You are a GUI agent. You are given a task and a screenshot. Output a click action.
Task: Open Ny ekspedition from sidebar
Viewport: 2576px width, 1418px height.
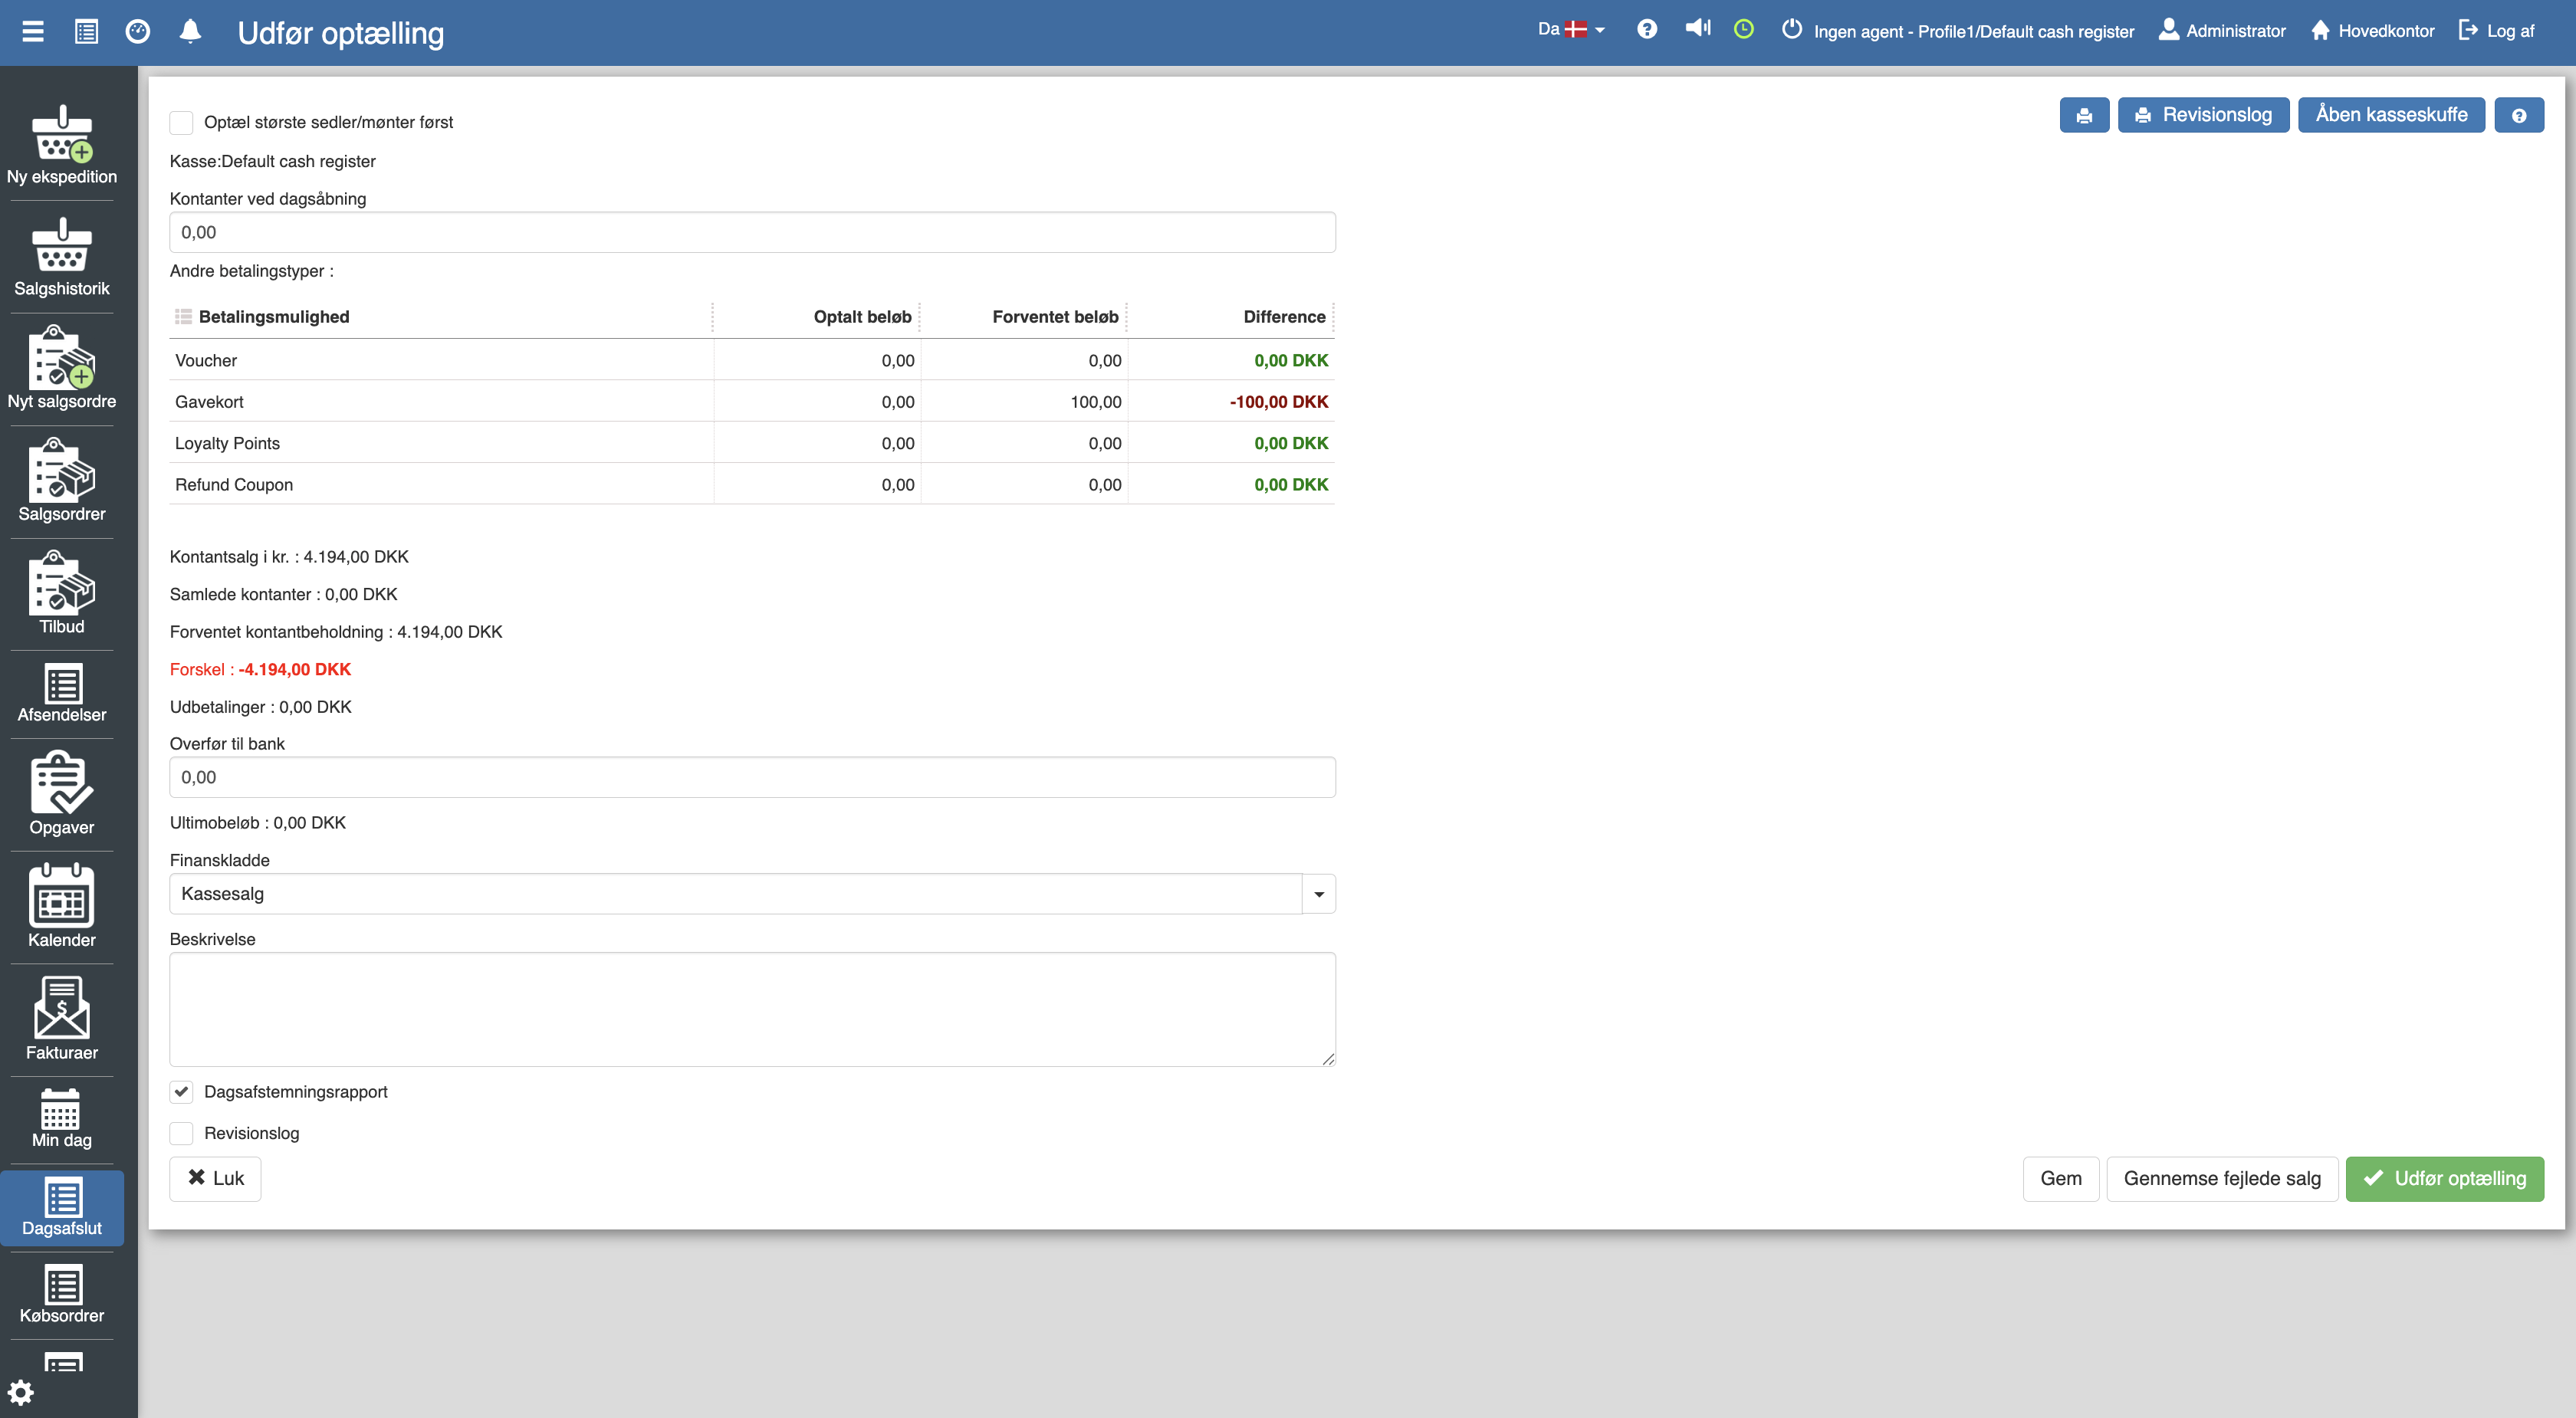pyautogui.click(x=62, y=145)
